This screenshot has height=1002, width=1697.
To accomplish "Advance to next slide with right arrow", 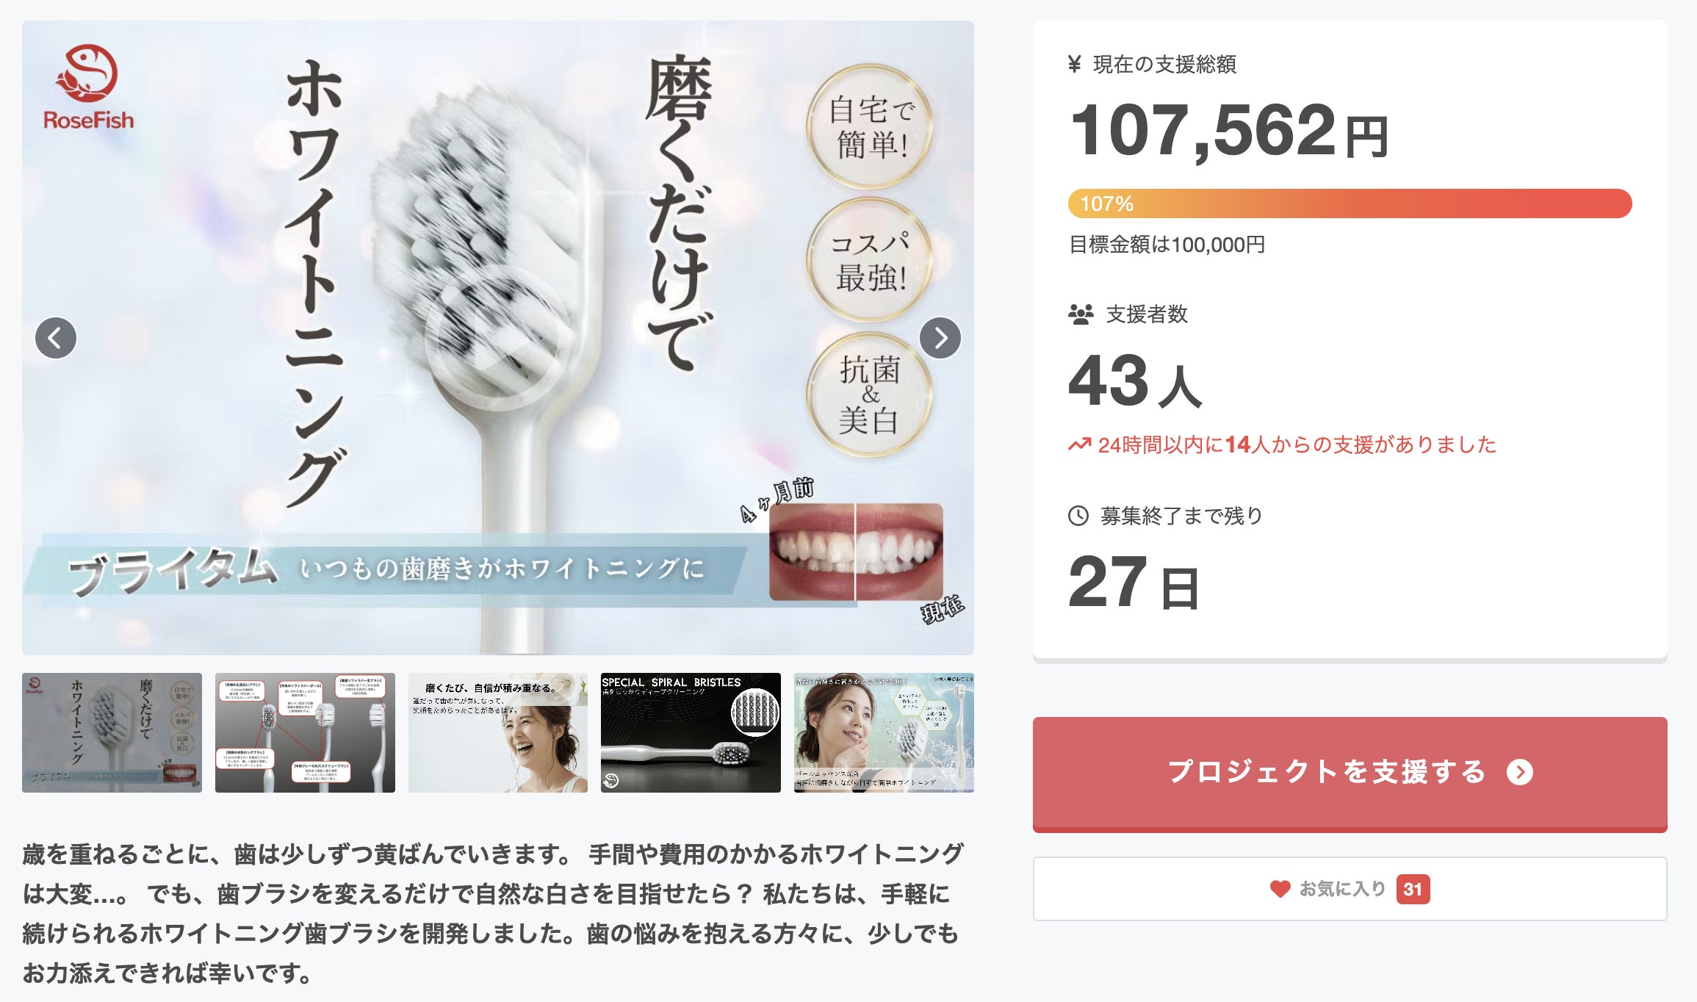I will tap(940, 338).
